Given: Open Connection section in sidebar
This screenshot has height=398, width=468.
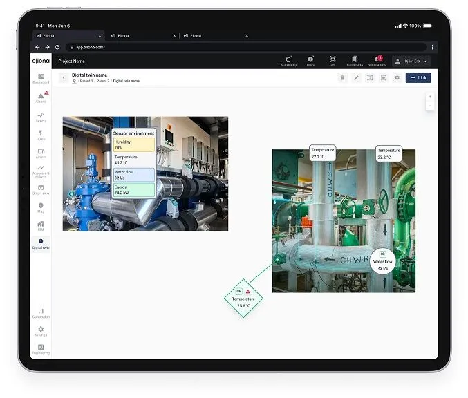Looking at the screenshot, I should (41, 313).
